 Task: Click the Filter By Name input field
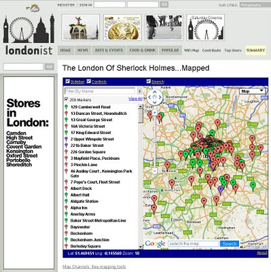[100, 91]
